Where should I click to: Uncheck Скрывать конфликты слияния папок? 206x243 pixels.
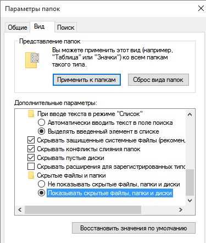tap(31, 149)
